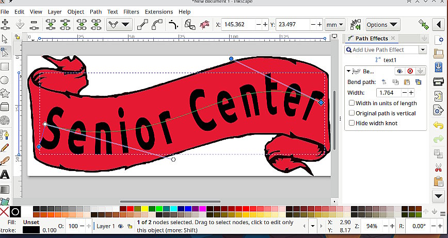Click the Save document icon
This screenshot has width=448, height=238.
(438, 67)
